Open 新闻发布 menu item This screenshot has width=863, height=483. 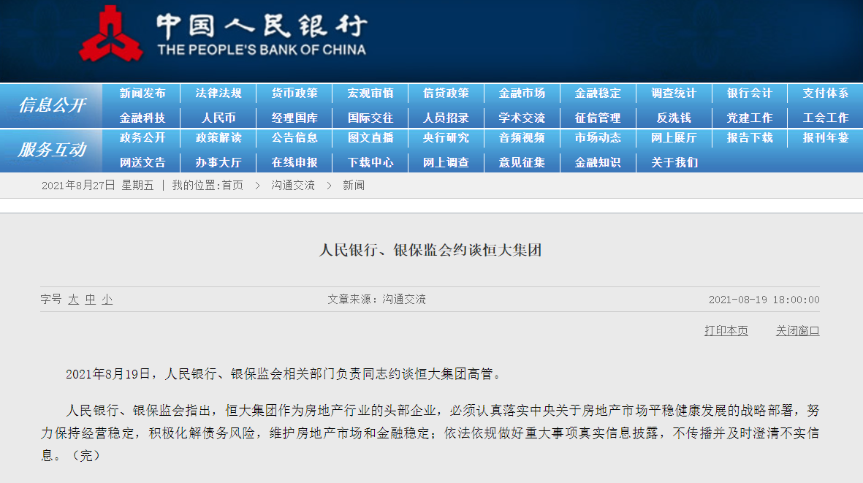click(x=142, y=93)
